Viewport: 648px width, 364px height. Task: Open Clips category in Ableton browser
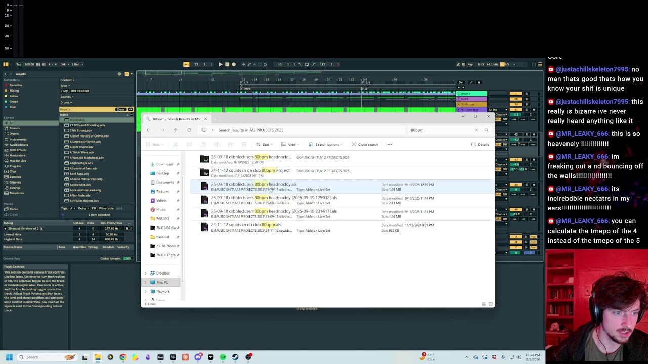(13, 171)
